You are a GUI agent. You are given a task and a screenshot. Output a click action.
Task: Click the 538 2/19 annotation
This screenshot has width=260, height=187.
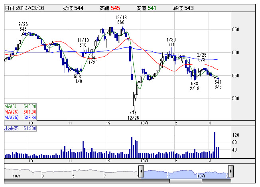point(195,86)
